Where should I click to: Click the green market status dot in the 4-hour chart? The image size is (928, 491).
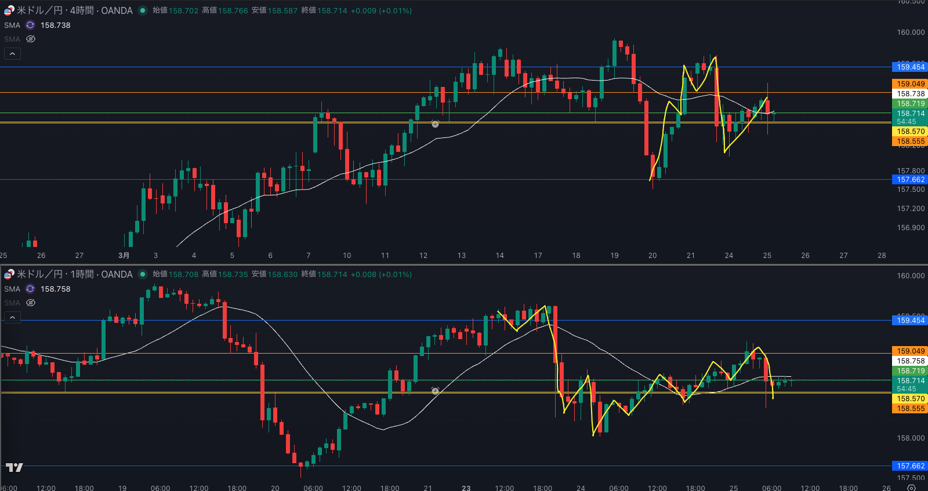(143, 10)
